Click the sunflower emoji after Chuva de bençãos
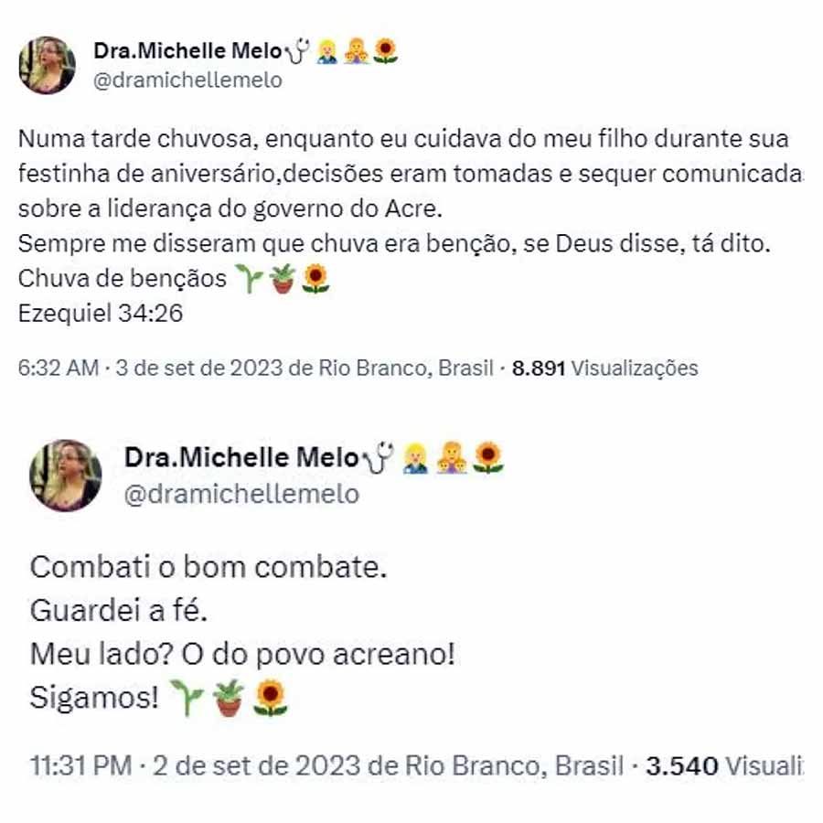Image resolution: width=823 pixels, height=823 pixels. click(x=315, y=279)
